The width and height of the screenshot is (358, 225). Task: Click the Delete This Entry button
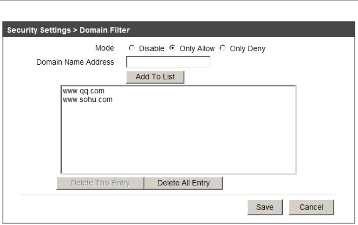[100, 183]
